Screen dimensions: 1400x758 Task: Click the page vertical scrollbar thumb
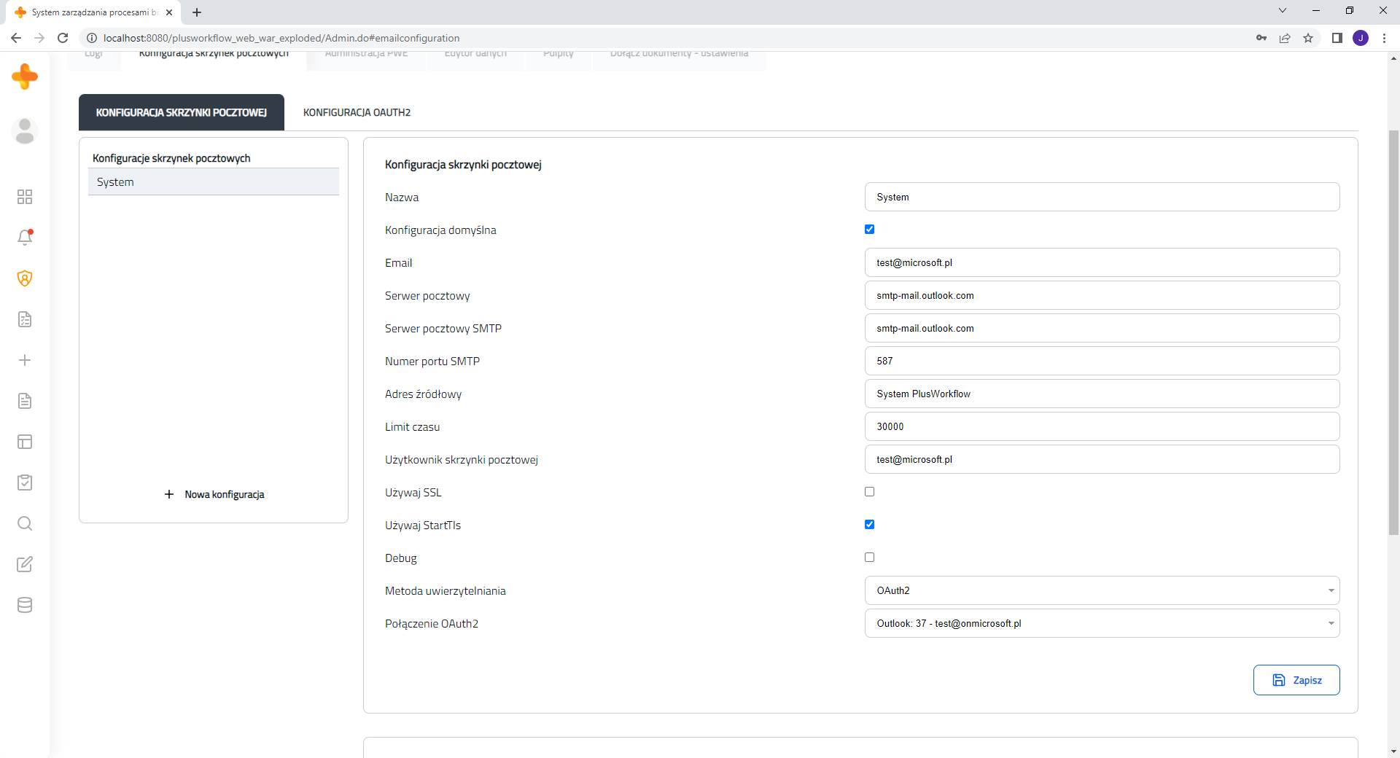pos(1393,332)
